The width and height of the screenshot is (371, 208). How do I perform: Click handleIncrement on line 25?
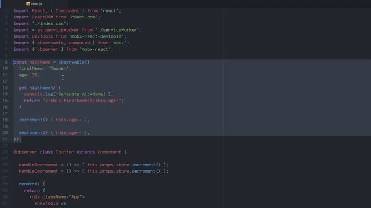[x=38, y=165]
